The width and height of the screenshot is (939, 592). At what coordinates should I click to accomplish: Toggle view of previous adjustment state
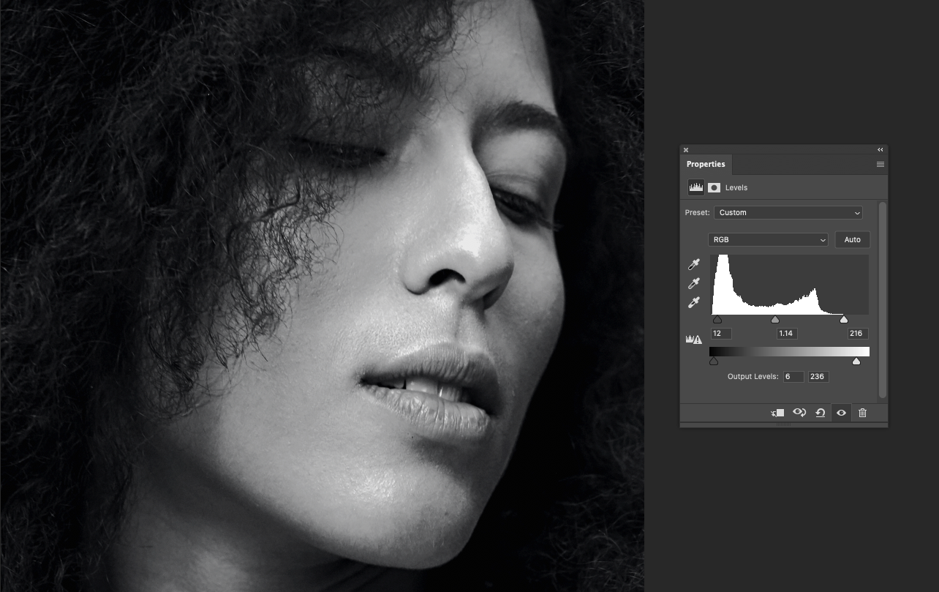[799, 412]
